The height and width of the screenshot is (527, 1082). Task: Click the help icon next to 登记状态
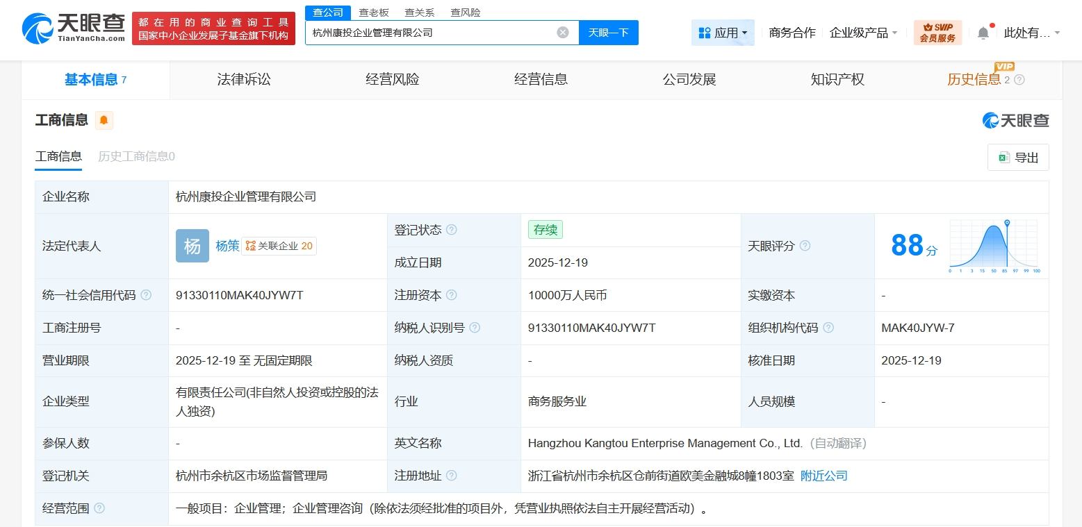tap(452, 230)
